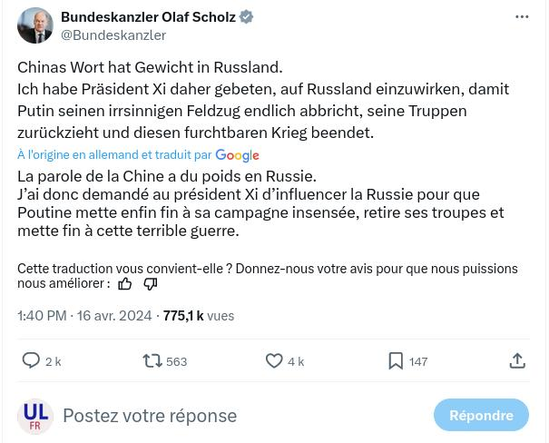Click the share upload icon
This screenshot has width=549, height=443.
[x=517, y=360]
